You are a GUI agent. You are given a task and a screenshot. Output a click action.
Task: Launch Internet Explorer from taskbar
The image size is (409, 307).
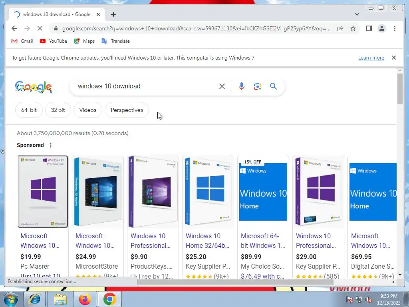coord(35,299)
